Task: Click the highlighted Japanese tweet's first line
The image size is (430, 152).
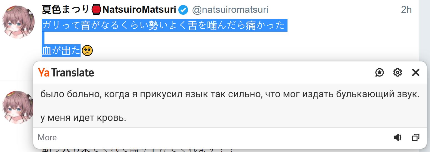Action: (163, 26)
